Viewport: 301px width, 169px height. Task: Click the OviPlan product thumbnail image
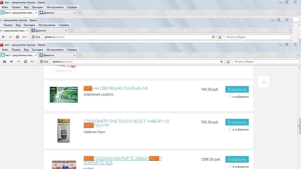[63, 94]
